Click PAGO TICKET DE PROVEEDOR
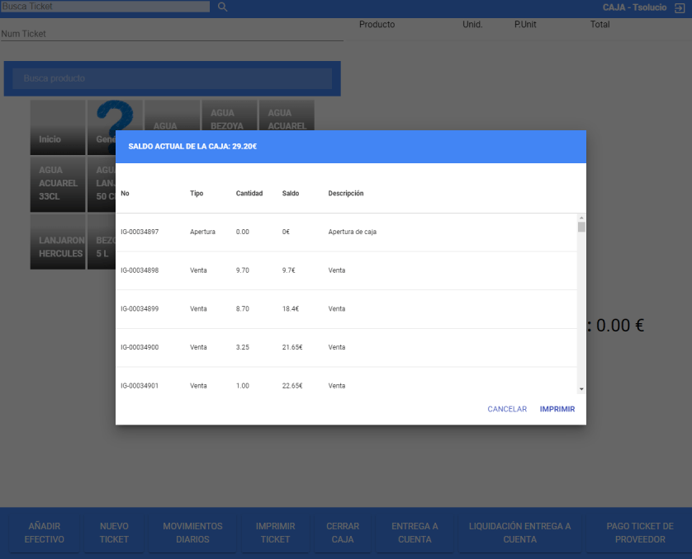Image resolution: width=692 pixels, height=559 pixels. click(x=639, y=533)
